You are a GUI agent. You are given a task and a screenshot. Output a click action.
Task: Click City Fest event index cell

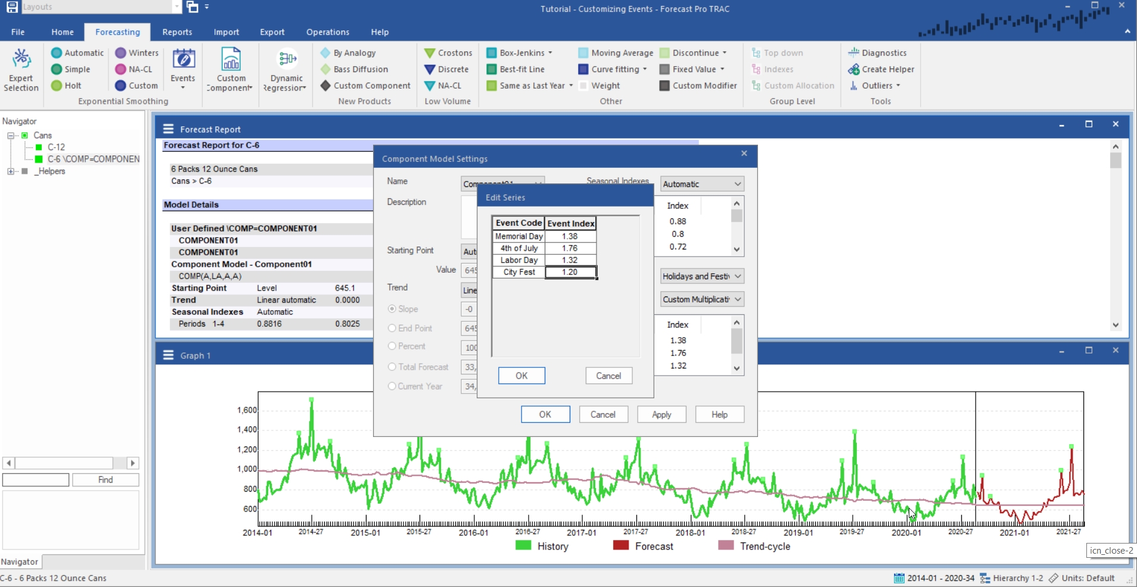coord(570,272)
